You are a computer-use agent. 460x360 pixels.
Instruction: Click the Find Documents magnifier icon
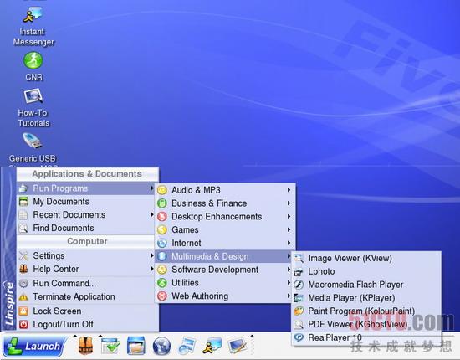(x=23, y=229)
